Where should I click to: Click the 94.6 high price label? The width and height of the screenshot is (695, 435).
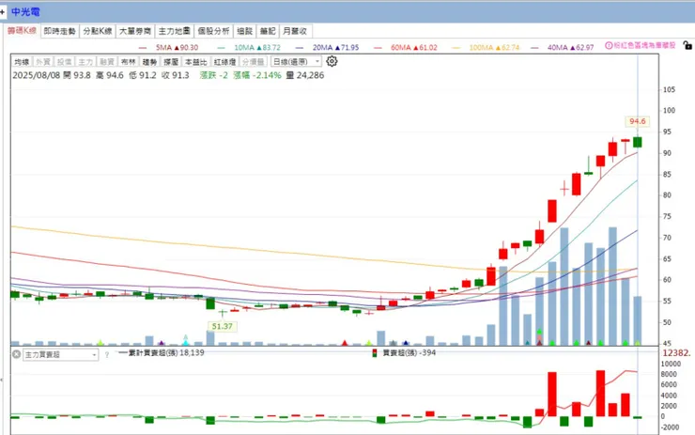pos(638,121)
